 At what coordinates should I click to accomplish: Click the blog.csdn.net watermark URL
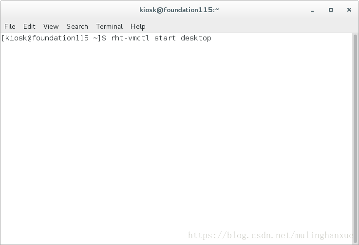270,235
